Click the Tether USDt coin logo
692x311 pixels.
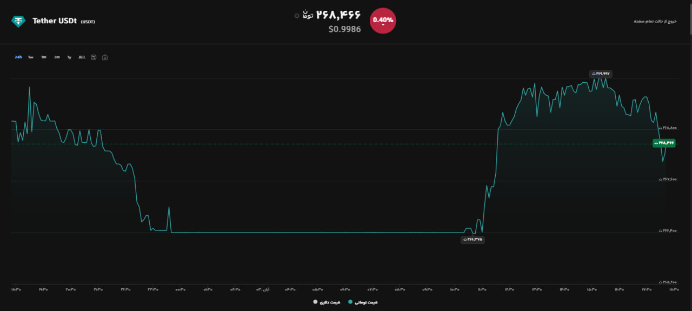click(x=18, y=21)
